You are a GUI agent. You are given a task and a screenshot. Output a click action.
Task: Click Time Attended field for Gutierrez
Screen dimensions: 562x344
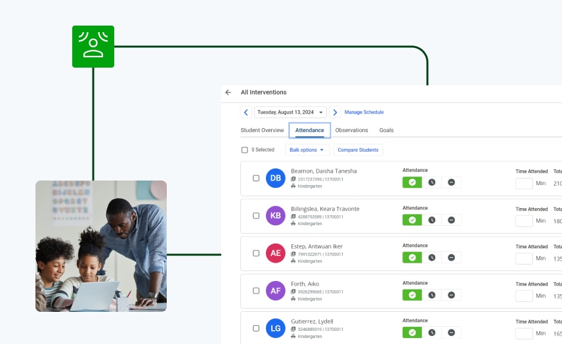(x=524, y=333)
